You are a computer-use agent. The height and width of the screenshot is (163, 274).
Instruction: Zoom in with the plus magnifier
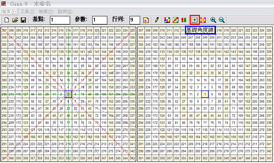(x=213, y=20)
